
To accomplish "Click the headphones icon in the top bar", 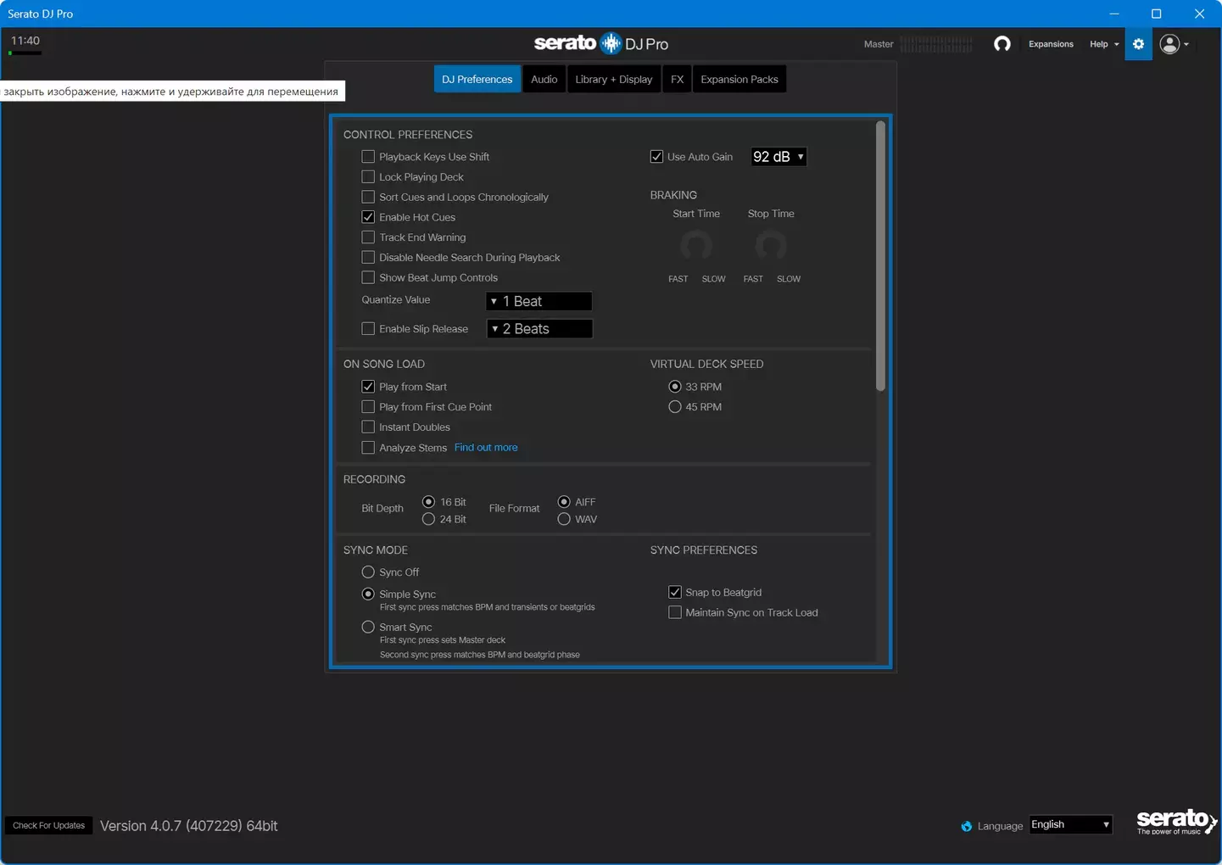I will (1002, 44).
